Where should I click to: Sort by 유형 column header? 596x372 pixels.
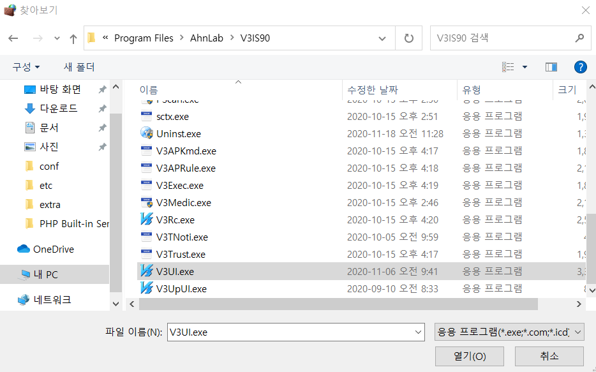[472, 90]
